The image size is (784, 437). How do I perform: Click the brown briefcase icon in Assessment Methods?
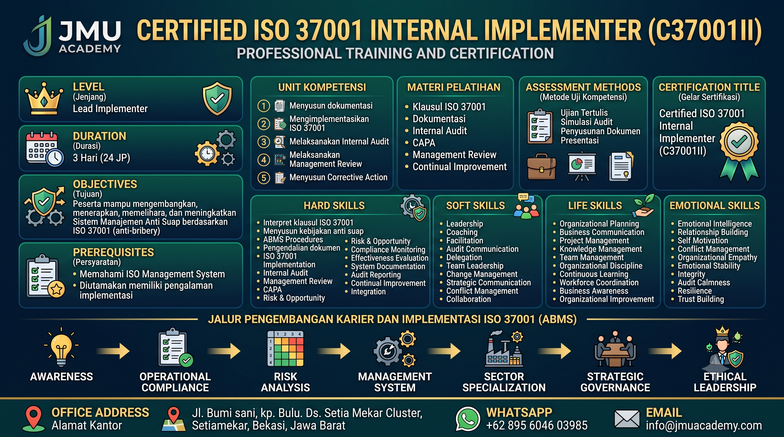(542, 166)
